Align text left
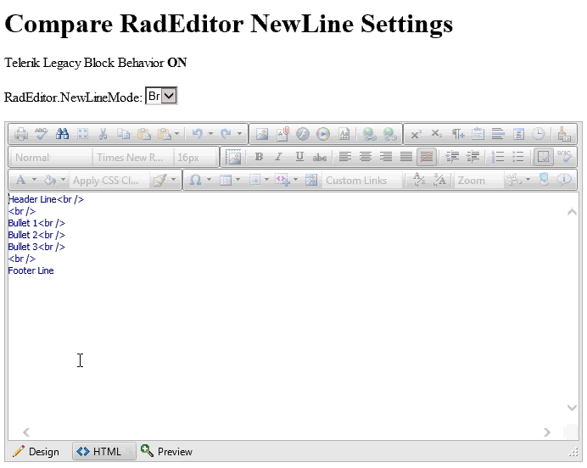The width and height of the screenshot is (587, 468). coord(344,157)
